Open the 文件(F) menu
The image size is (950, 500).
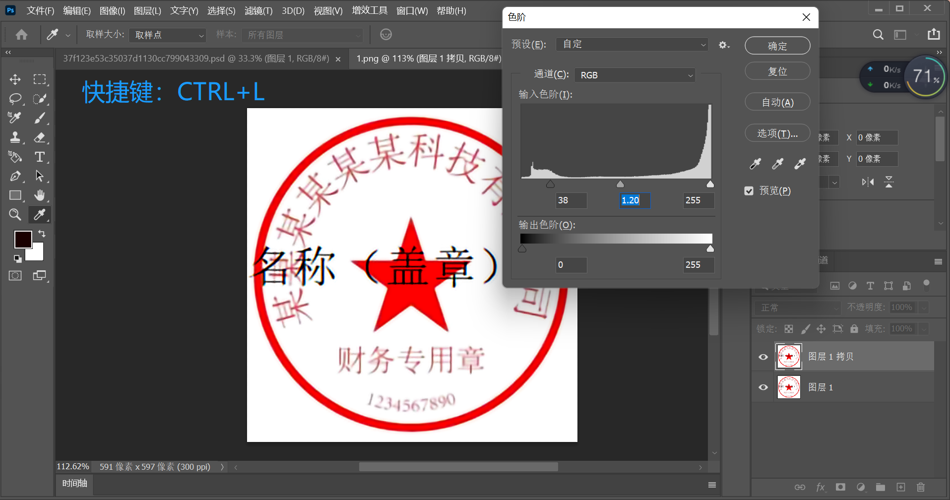[40, 11]
